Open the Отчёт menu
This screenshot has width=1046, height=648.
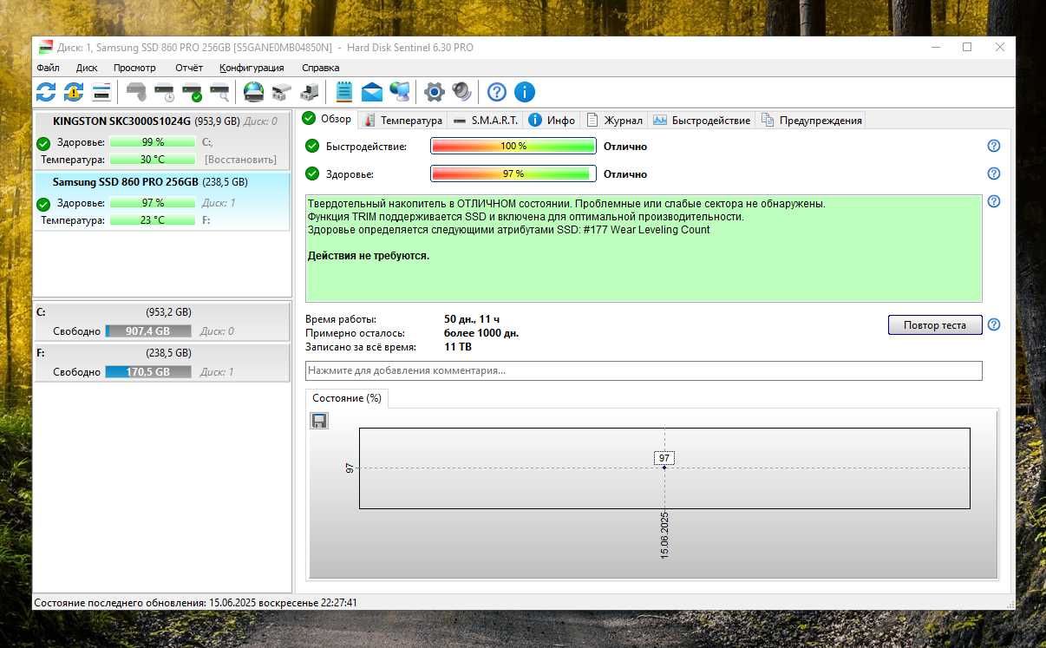click(x=189, y=68)
